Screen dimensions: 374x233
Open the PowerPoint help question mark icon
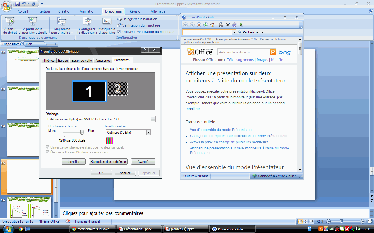[371, 11]
